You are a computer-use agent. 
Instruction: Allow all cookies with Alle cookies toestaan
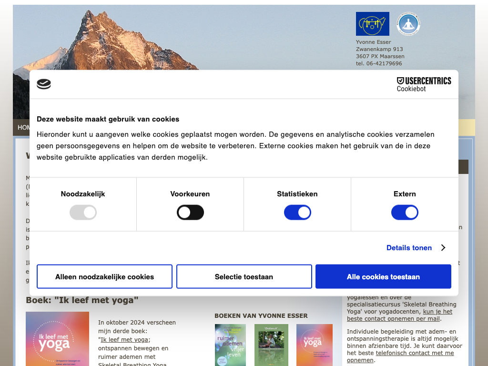(x=384, y=277)
